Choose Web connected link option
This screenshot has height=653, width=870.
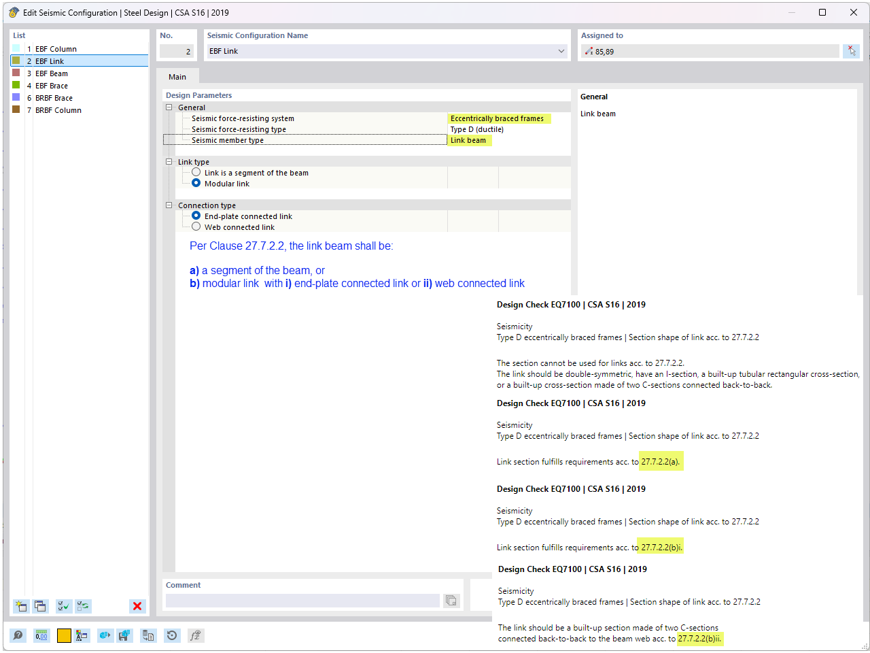pos(196,227)
